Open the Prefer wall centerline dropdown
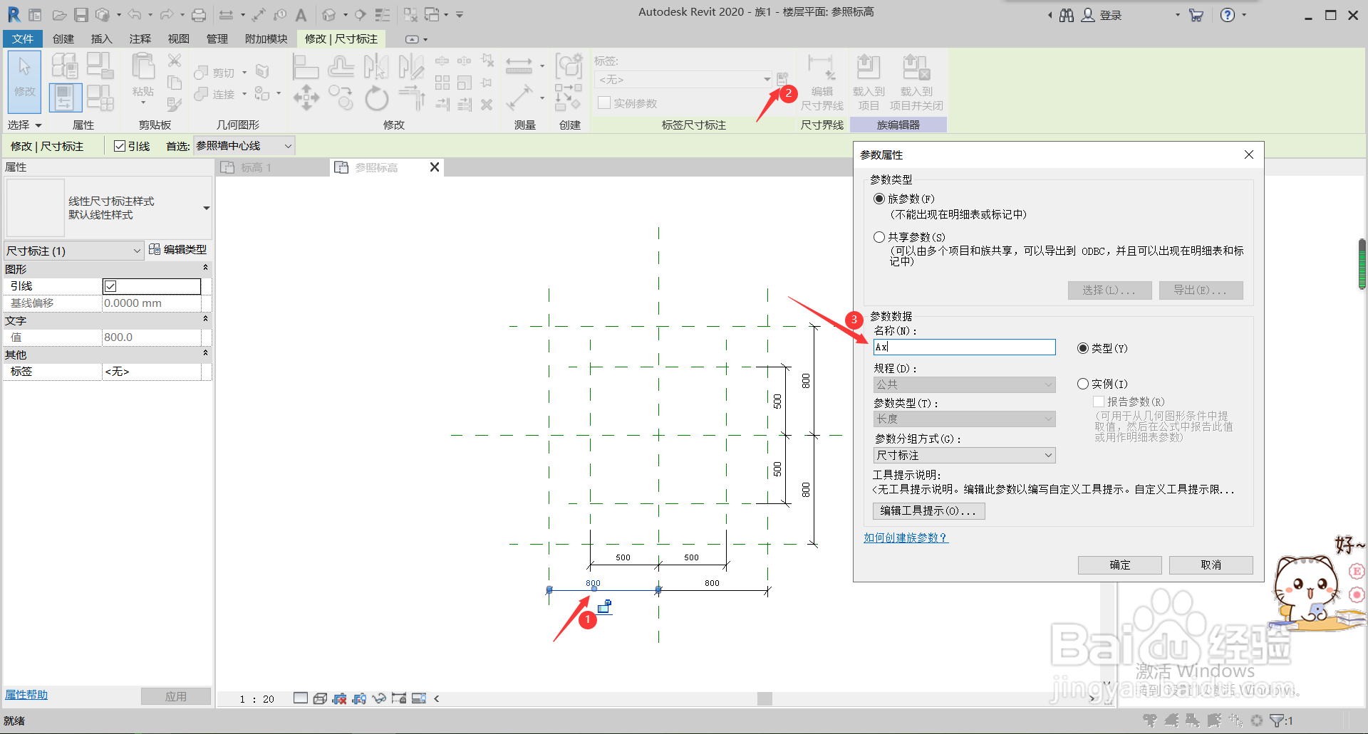 coord(244,146)
